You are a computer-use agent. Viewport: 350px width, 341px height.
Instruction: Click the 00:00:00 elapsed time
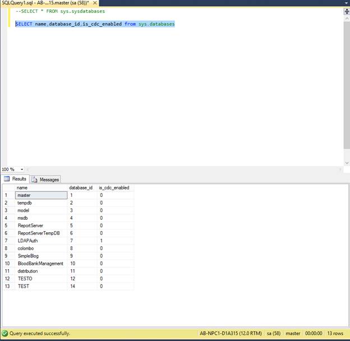click(x=314, y=333)
